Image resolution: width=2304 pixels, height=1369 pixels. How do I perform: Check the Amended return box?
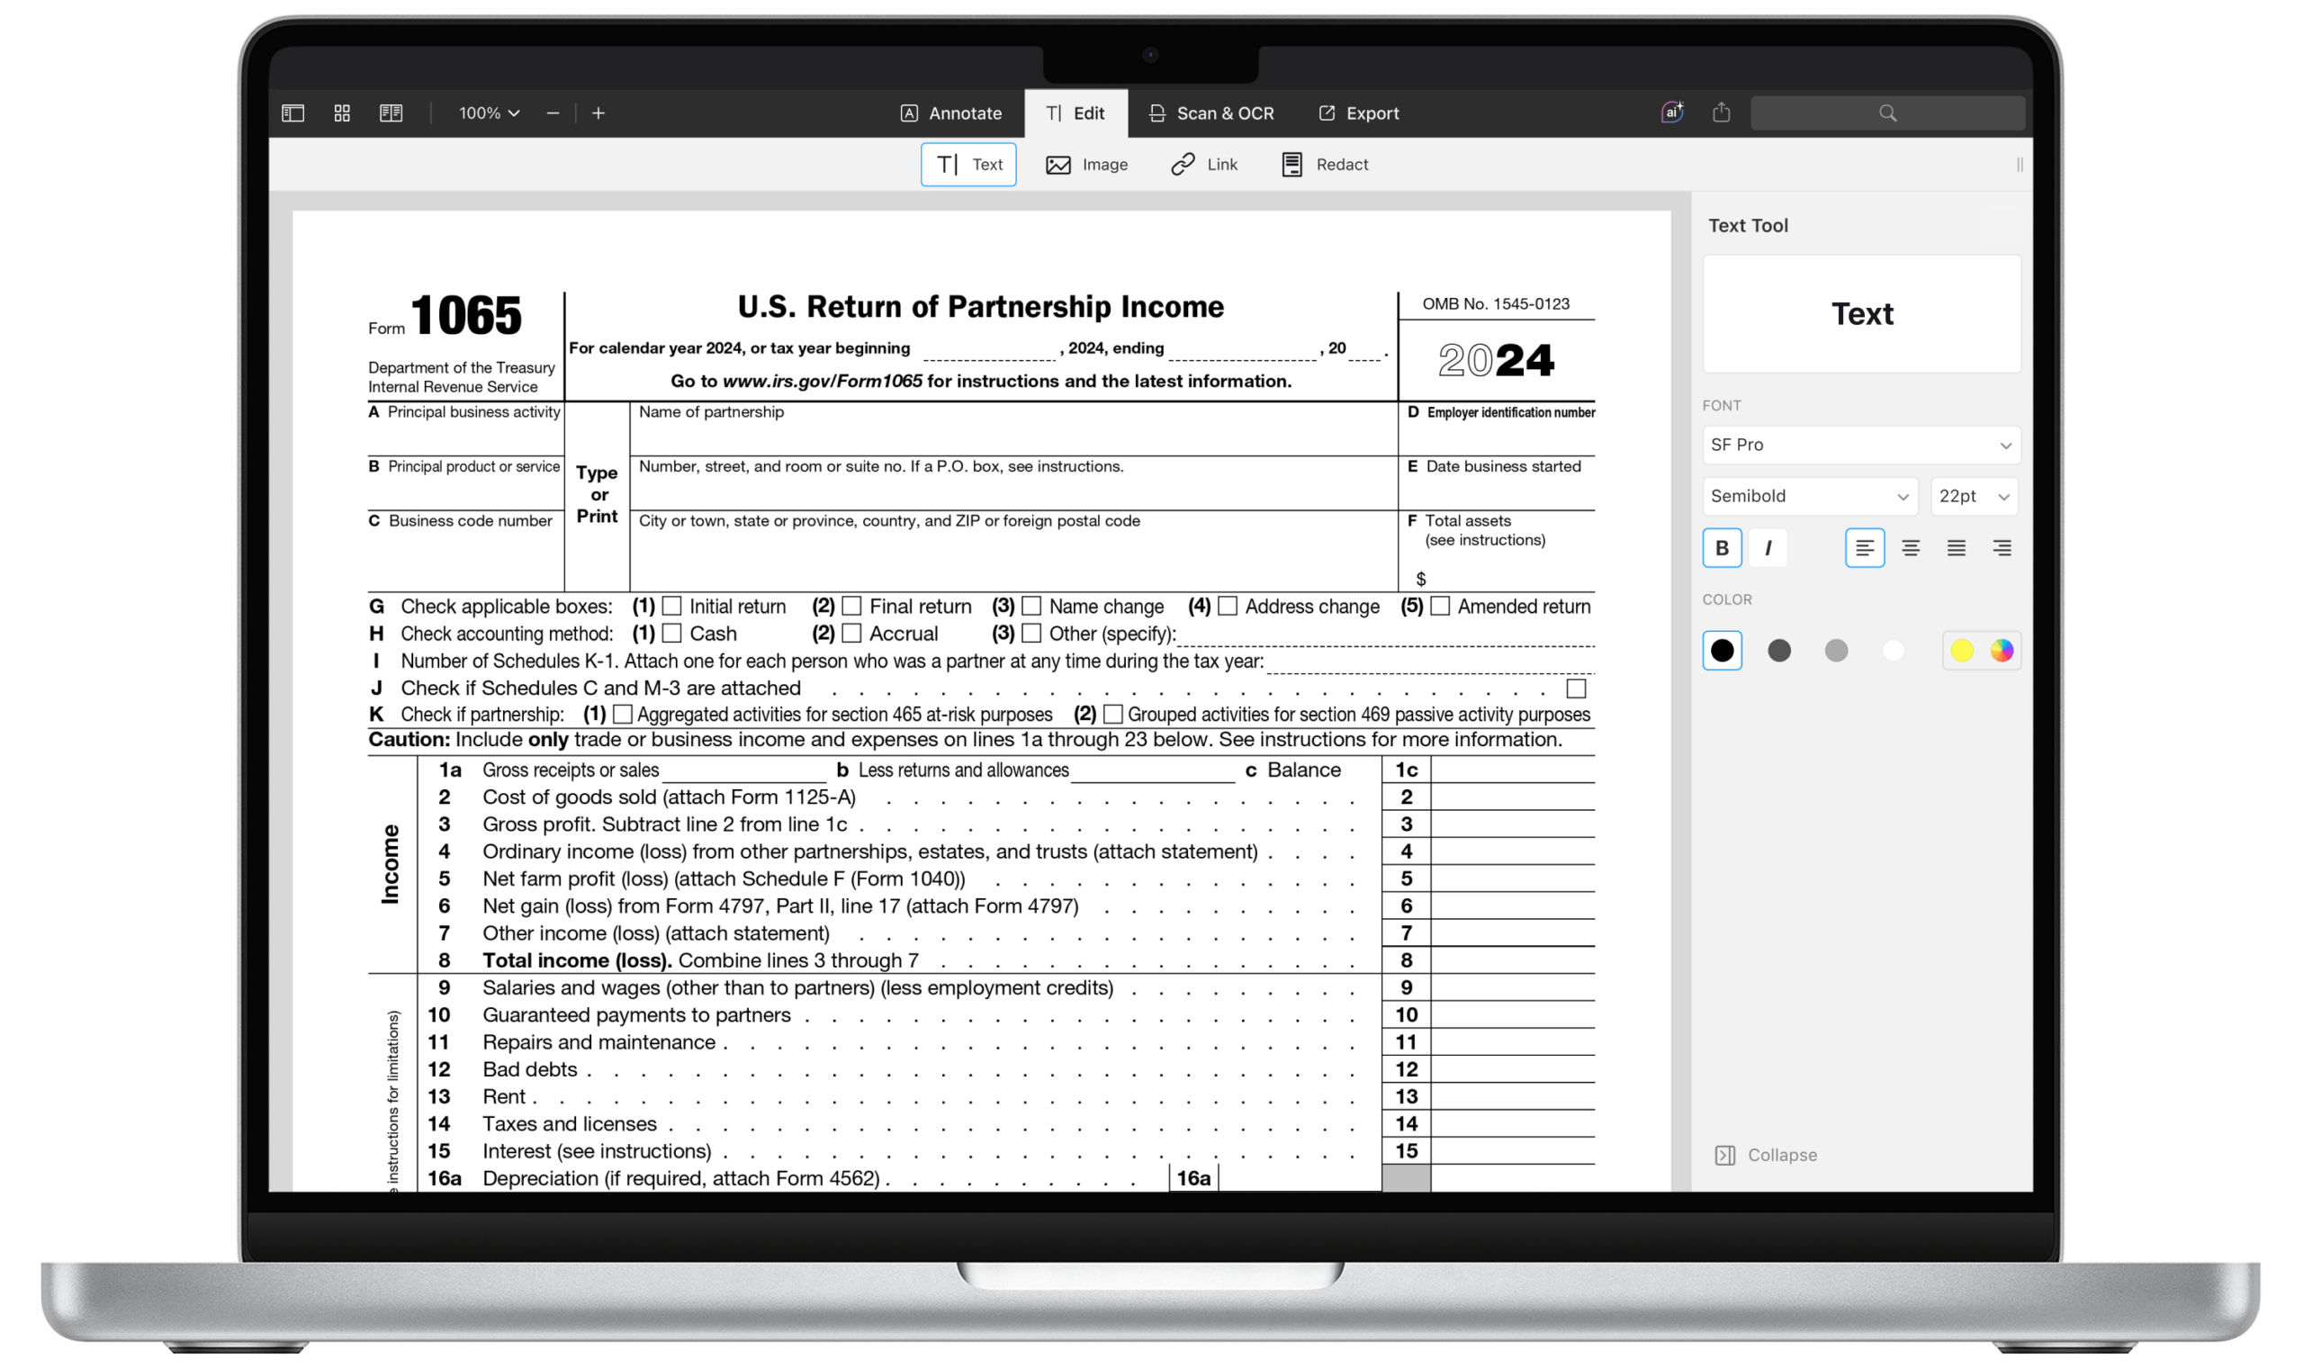click(x=1441, y=606)
